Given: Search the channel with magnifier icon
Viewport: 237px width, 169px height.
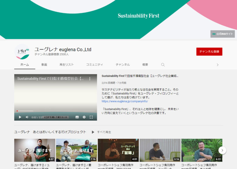Looking at the screenshot, I should coord(163,65).
